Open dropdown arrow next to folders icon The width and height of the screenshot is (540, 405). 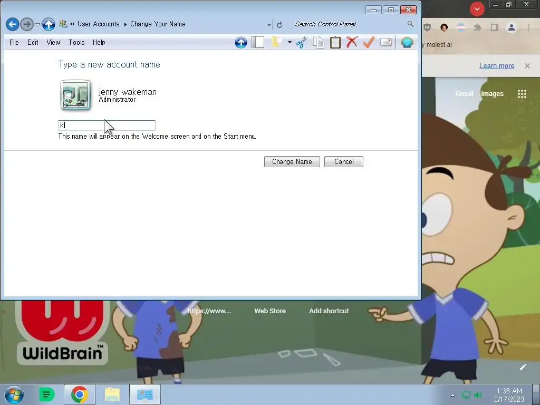(290, 42)
